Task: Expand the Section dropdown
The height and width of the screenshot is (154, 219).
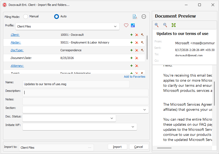Action: click(x=145, y=110)
